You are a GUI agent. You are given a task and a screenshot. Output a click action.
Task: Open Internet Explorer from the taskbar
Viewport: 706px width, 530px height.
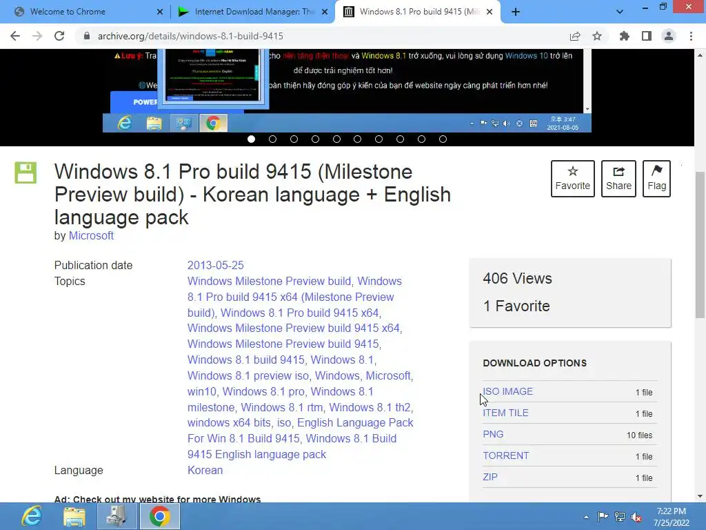(x=32, y=516)
